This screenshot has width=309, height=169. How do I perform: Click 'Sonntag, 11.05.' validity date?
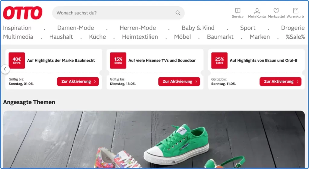point(224,84)
